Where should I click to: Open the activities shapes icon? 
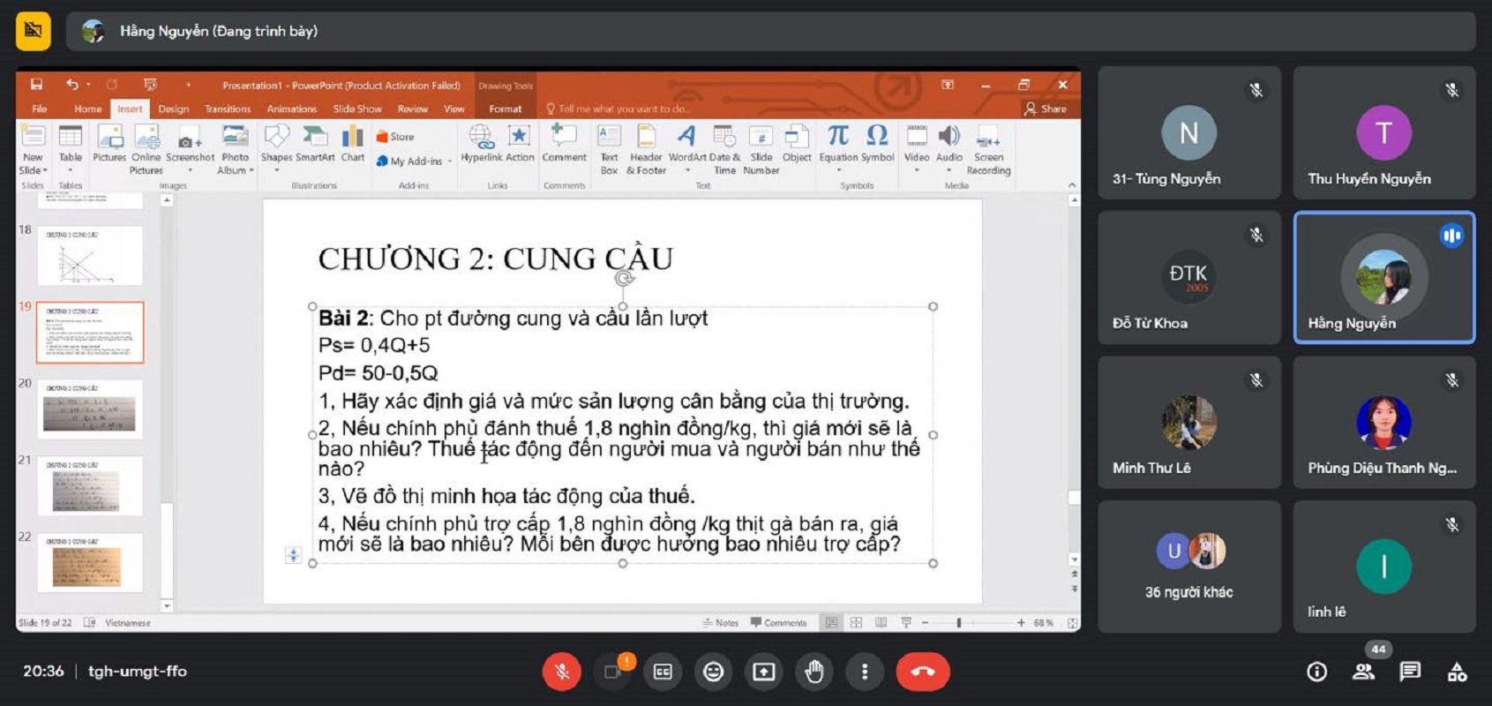point(1457,672)
